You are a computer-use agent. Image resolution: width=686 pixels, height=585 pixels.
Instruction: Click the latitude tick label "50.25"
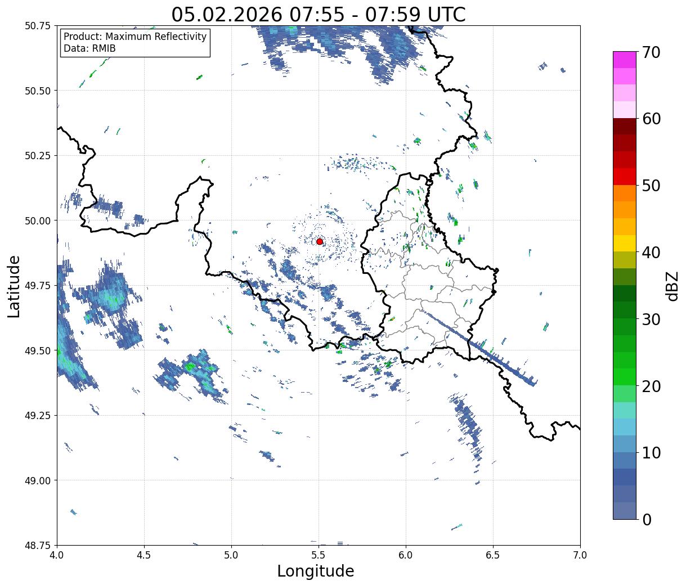pyautogui.click(x=37, y=156)
